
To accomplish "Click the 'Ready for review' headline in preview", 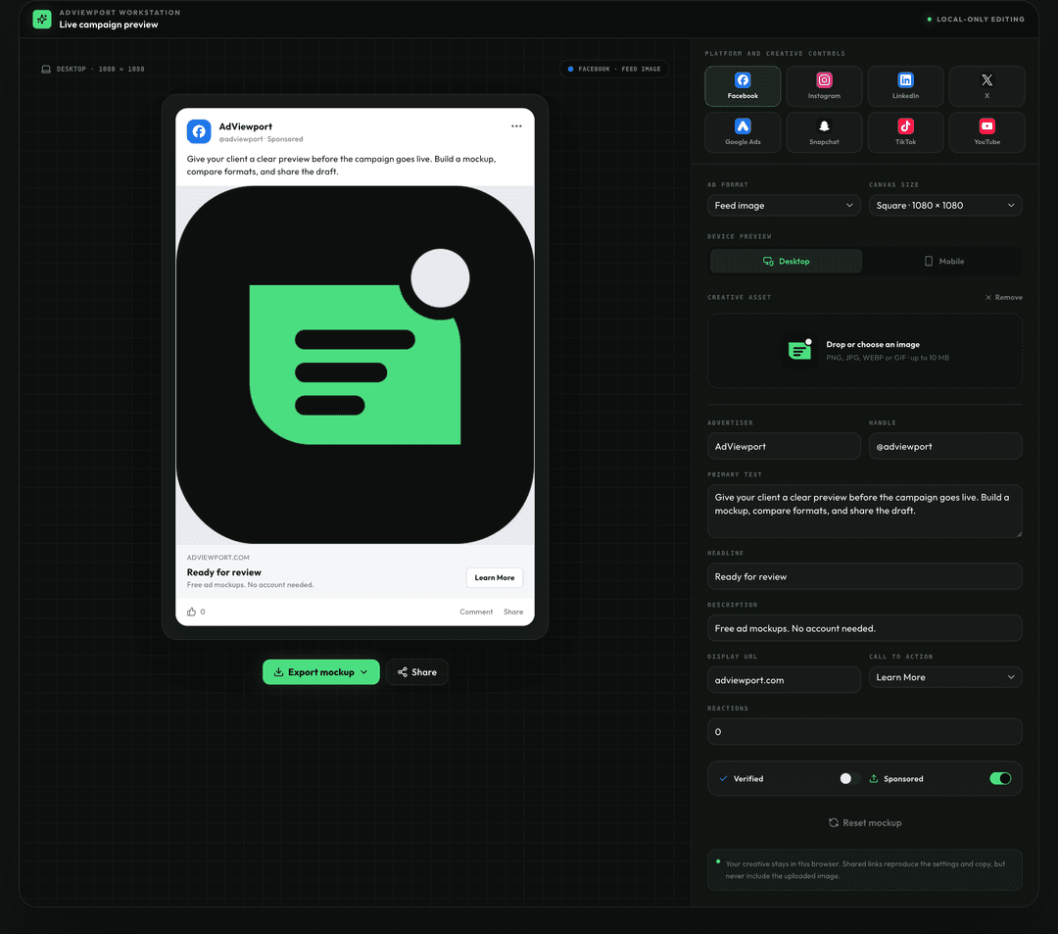I will coord(224,572).
